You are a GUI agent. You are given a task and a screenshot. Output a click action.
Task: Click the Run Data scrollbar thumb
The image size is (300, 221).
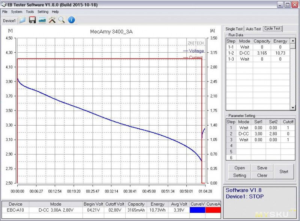(x=293, y=46)
